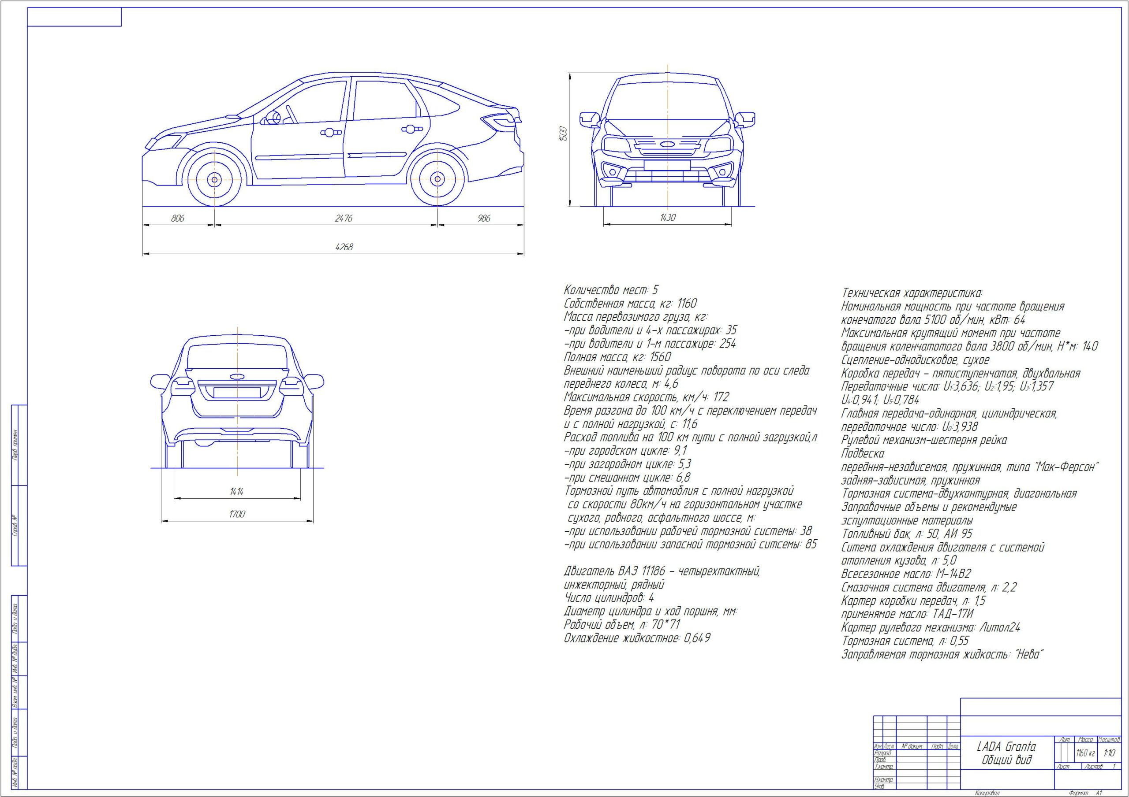Click the 'Формат А1' label below the frame
1129x797 pixels.
click(x=1085, y=793)
